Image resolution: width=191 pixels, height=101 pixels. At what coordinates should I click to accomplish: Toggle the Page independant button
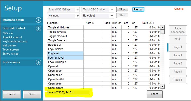click(x=178, y=30)
